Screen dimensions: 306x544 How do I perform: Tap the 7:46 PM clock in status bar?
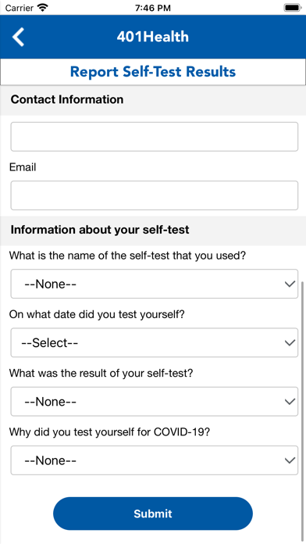tap(153, 8)
